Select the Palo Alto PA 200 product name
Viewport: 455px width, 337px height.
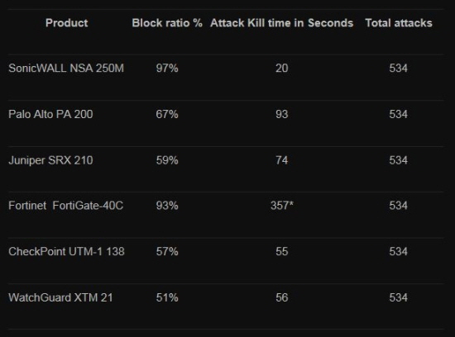(50, 114)
